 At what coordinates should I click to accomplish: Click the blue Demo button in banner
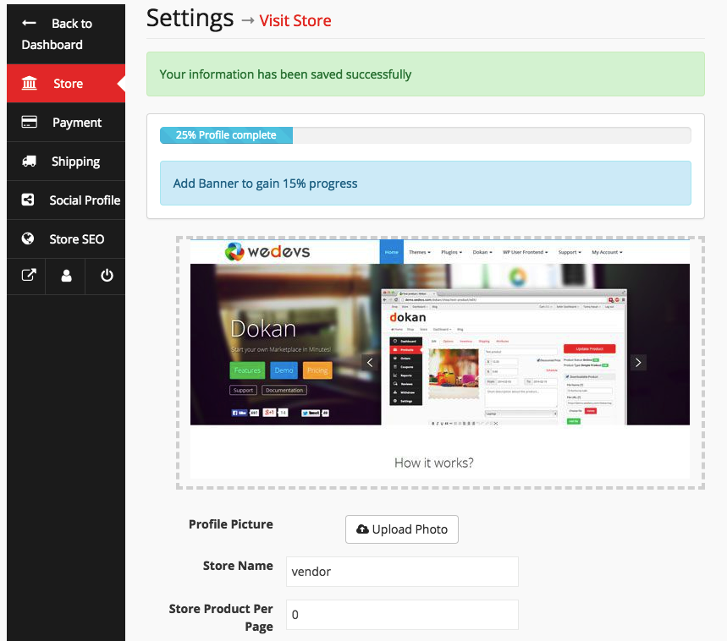[284, 370]
